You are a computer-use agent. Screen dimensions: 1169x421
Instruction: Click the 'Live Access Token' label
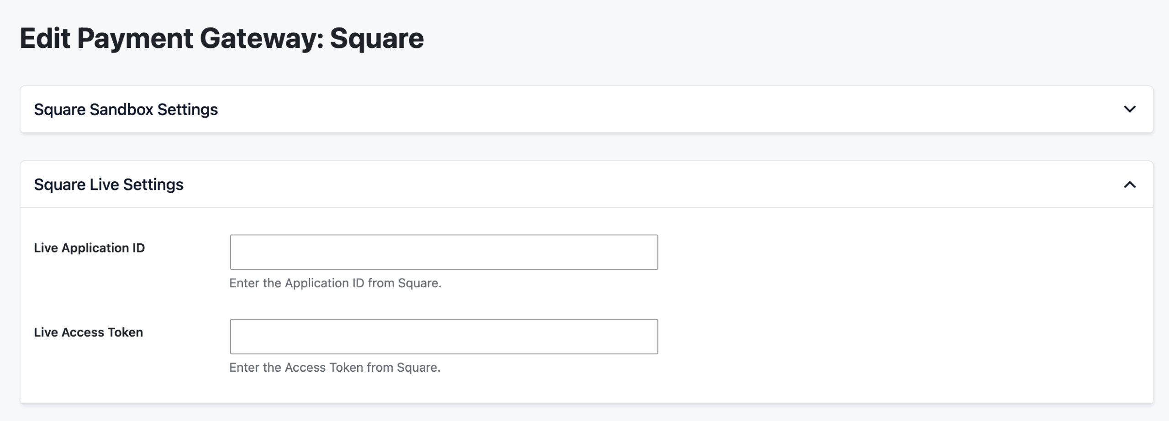[x=88, y=332]
